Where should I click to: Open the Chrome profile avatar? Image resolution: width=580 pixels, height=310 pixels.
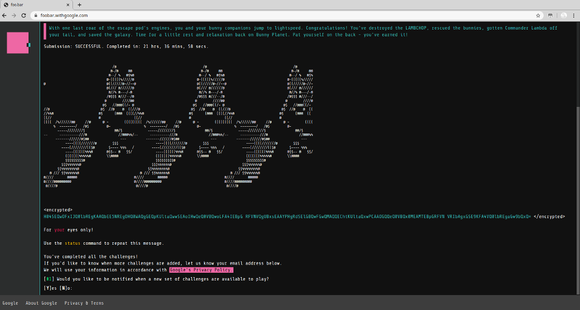click(563, 15)
